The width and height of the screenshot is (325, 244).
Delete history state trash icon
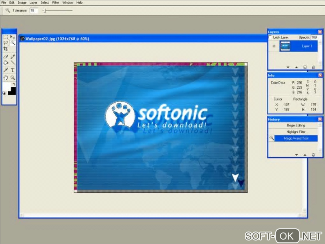click(313, 155)
